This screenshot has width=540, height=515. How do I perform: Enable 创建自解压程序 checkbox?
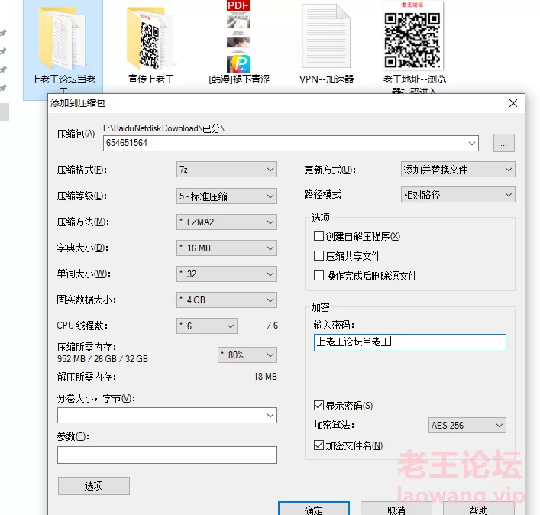pos(319,236)
